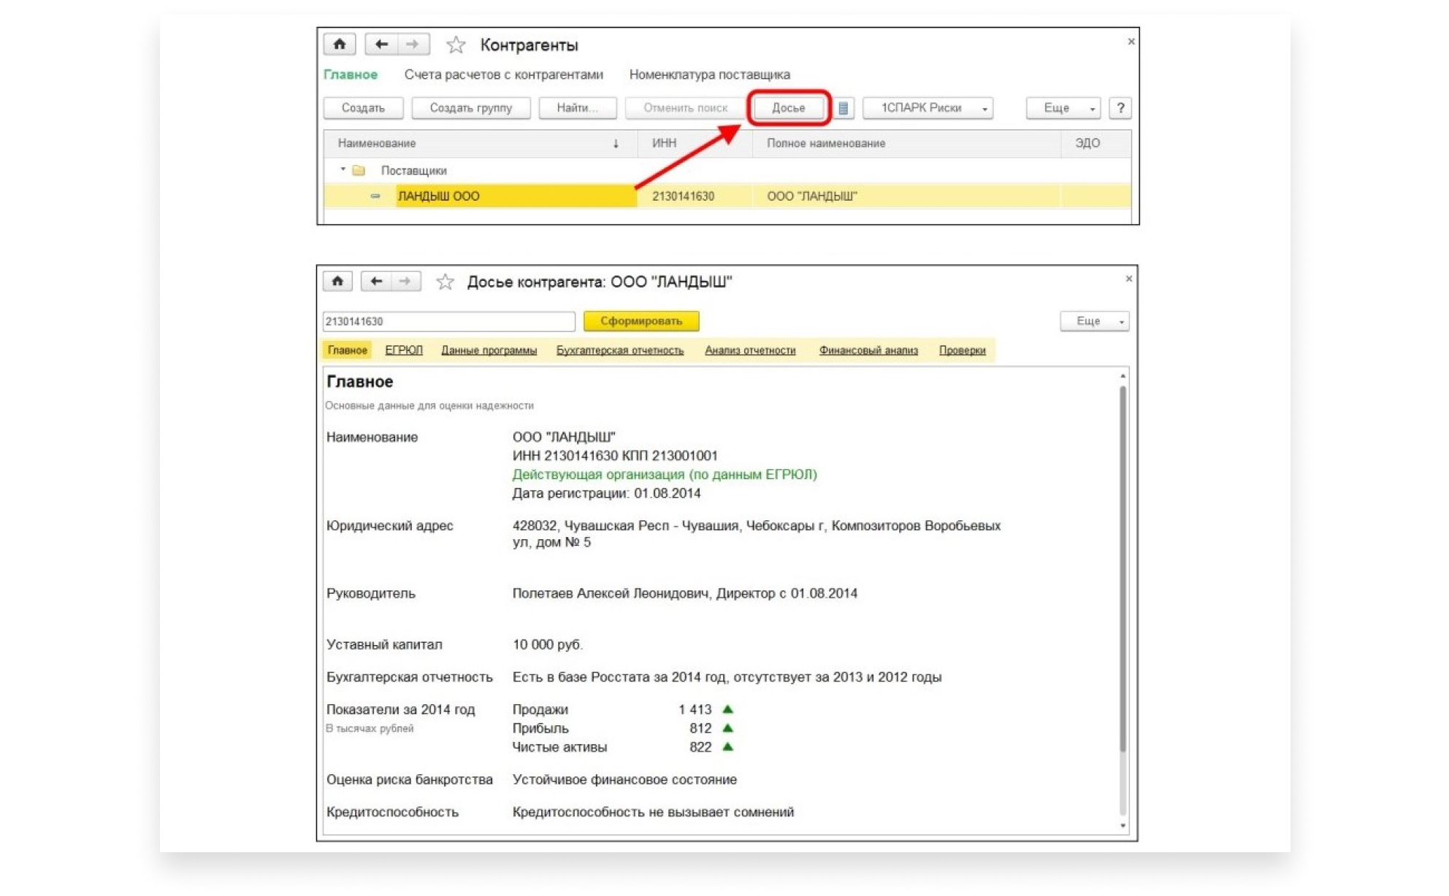Click the Отменить поиск button
This screenshot has width=1449, height=896.
[685, 108]
